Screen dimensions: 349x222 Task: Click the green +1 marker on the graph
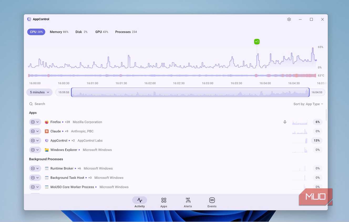tap(257, 42)
